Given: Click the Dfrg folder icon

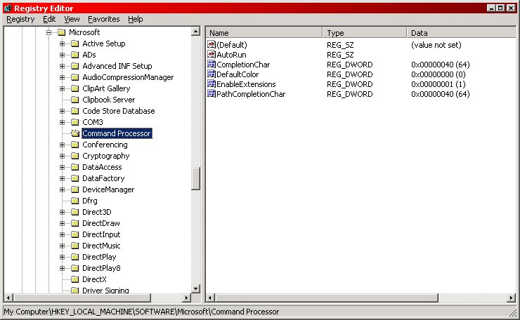Looking at the screenshot, I should tap(75, 201).
